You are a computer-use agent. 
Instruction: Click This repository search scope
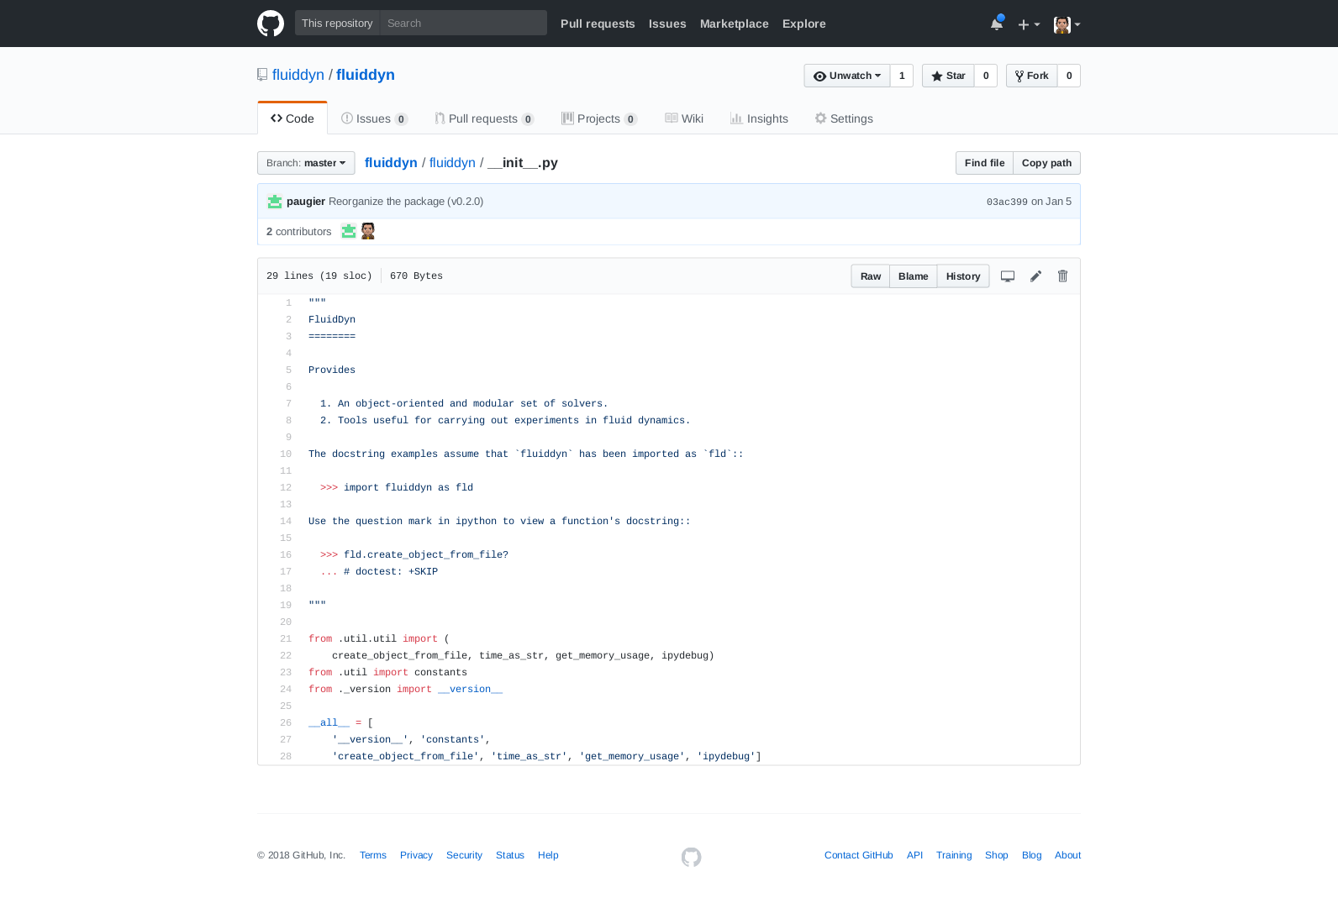pyautogui.click(x=337, y=23)
